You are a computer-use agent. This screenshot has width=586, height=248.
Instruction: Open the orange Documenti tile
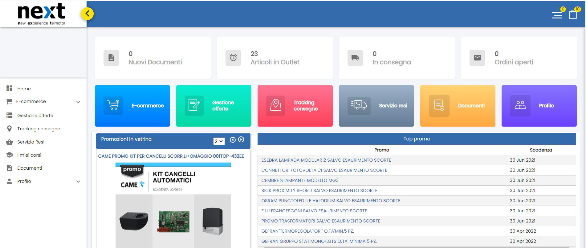[458, 106]
